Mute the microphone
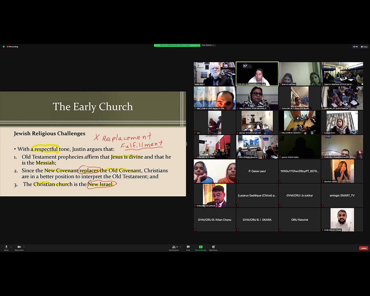Image resolution: width=370 pixels, height=296 pixels. [6, 247]
